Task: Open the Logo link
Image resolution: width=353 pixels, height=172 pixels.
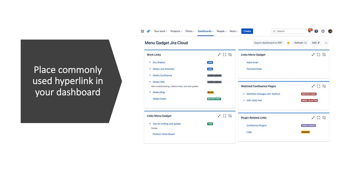Action: [x=249, y=132]
